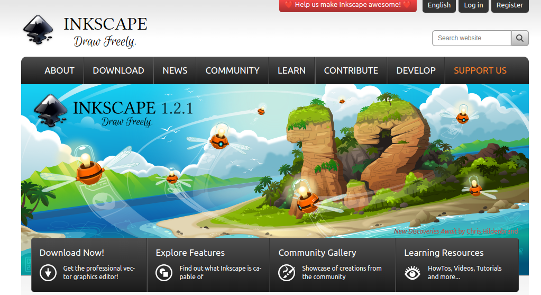Open the Community menu

pyautogui.click(x=233, y=70)
